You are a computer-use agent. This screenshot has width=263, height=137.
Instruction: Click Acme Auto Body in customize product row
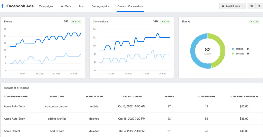click(x=14, y=106)
